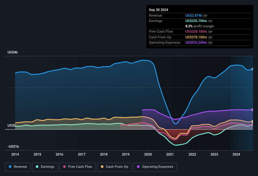258x176 pixels.
Task: Click the US$2.874b revenue value
Action: [x=194, y=15]
